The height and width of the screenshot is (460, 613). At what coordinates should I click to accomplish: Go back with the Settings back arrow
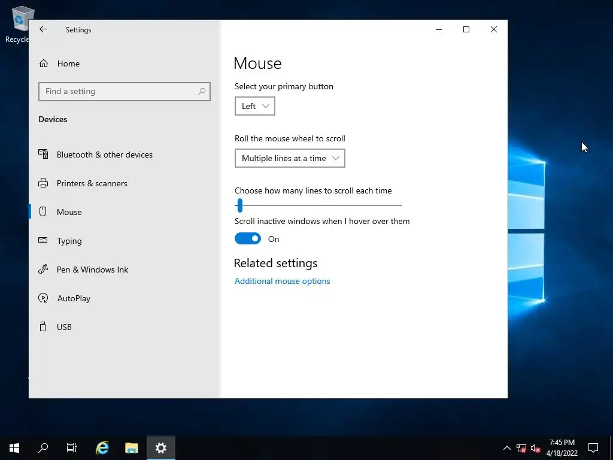coord(43,29)
